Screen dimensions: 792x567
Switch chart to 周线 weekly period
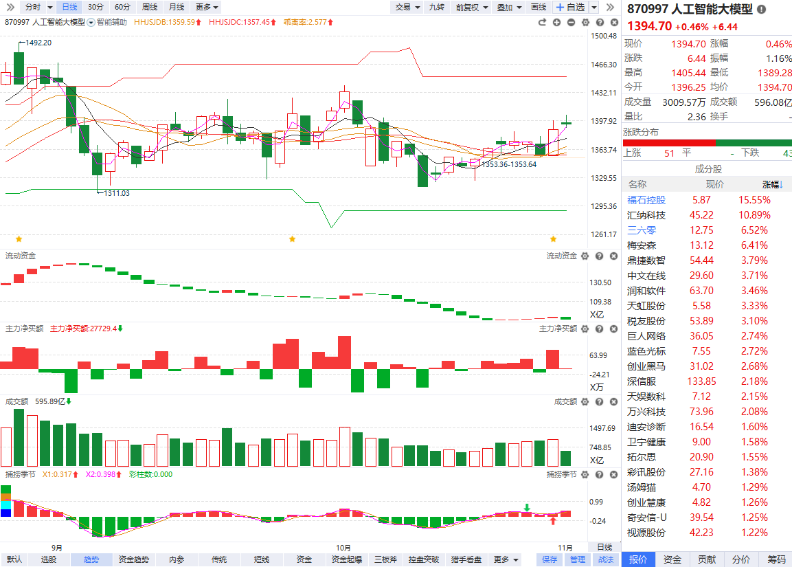[149, 7]
